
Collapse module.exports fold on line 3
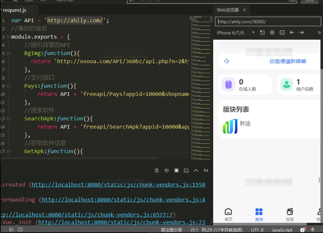pyautogui.click(x=8, y=37)
